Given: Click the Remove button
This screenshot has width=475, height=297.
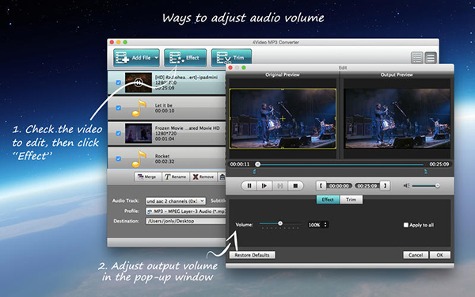Looking at the screenshot, I should (x=203, y=177).
